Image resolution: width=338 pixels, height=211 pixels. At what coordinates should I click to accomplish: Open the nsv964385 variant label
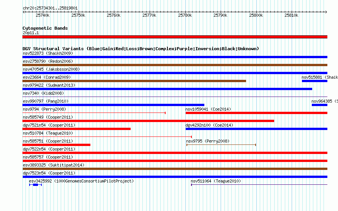point(325,101)
